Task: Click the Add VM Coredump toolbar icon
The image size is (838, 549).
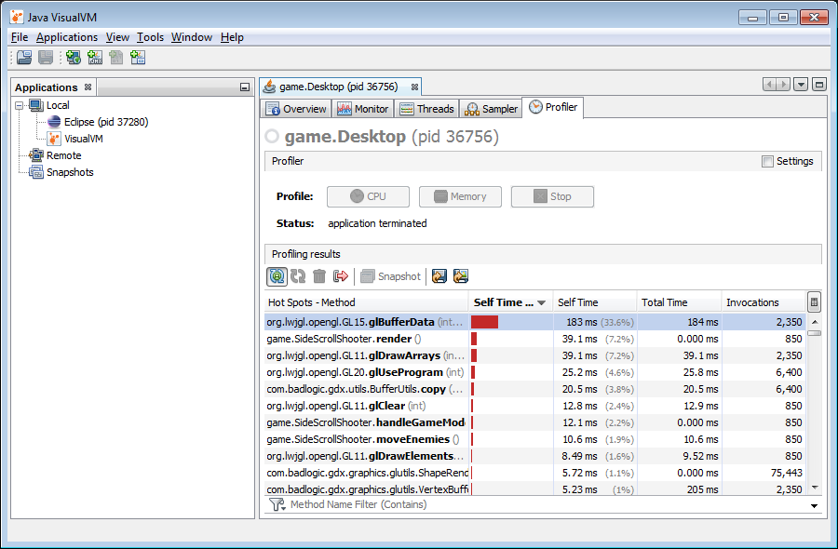Action: tap(116, 57)
